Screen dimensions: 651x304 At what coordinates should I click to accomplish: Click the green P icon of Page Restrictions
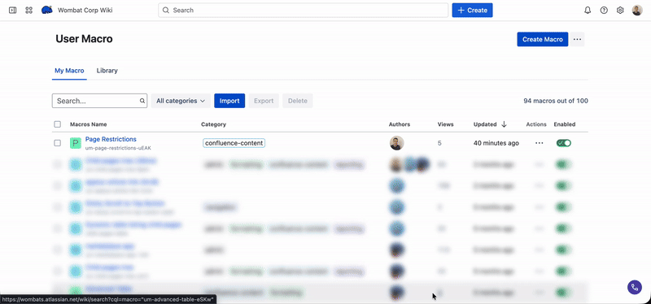click(x=75, y=144)
